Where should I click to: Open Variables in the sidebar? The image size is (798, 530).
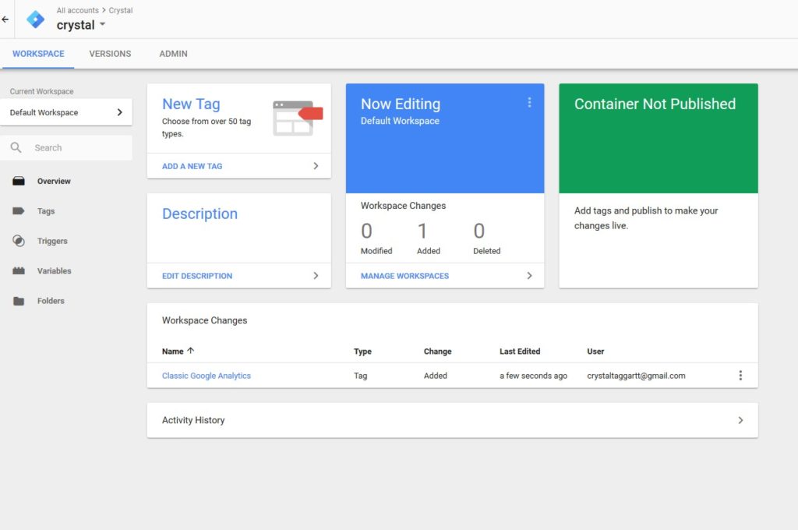(54, 271)
